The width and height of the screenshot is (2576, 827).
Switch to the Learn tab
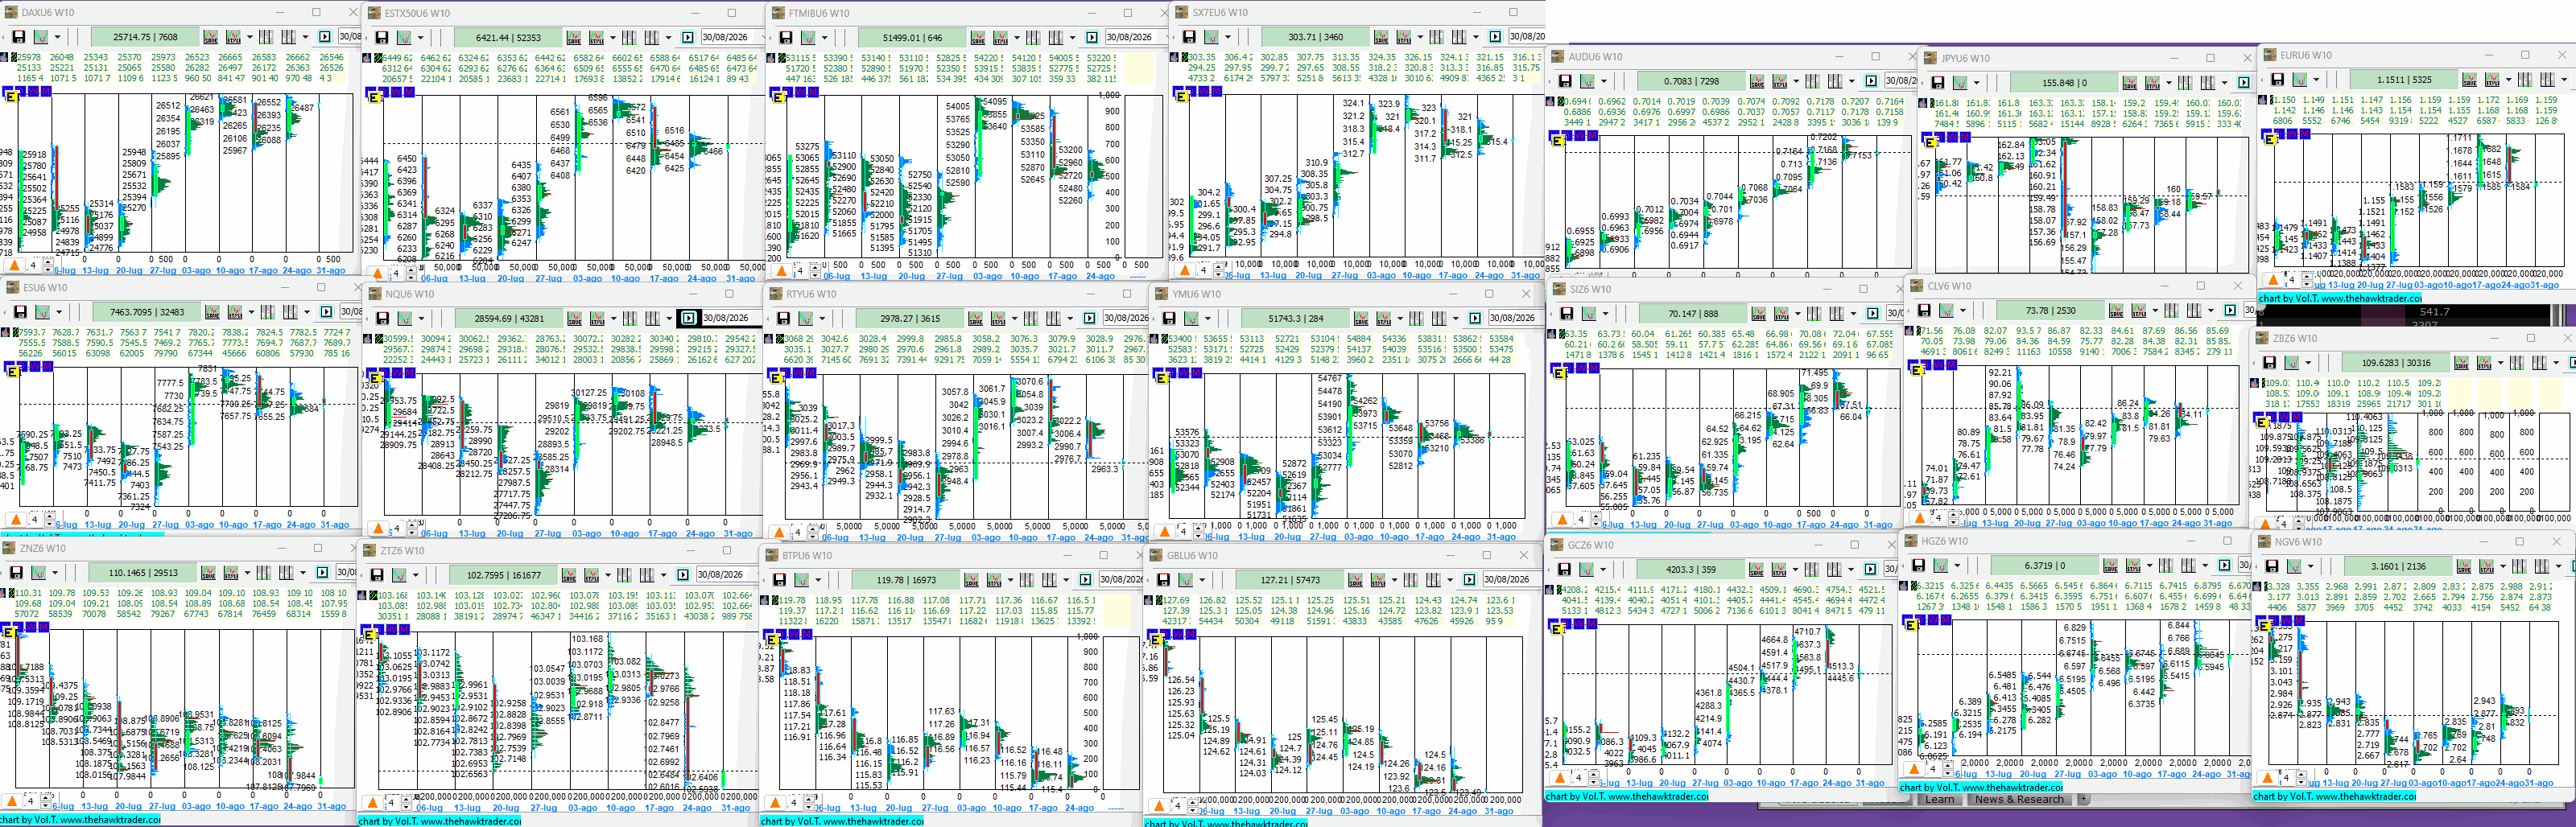1939,799
